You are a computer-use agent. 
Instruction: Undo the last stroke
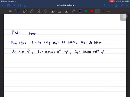tap(105, 5)
